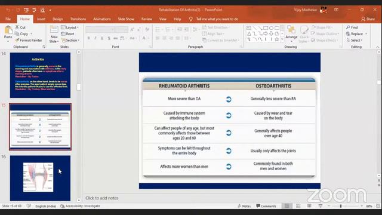382x215 pixels.
Task: Open Accessibility Investigate status item
Action: pos(80,206)
